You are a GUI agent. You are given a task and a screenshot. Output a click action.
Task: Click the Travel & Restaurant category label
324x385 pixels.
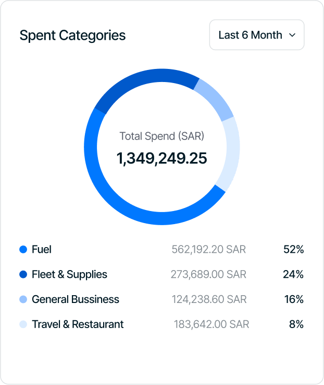pyautogui.click(x=78, y=324)
